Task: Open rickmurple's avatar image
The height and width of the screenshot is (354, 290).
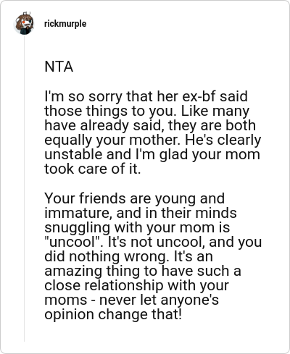Action: pos(24,24)
